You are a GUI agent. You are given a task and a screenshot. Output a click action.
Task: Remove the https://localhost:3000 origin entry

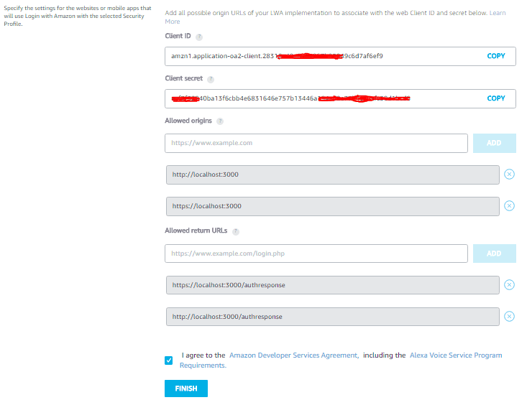coord(509,205)
